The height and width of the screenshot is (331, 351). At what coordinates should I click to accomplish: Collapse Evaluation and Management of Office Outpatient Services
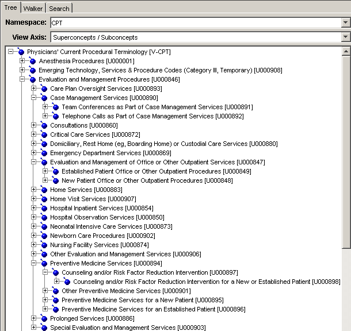(33, 162)
